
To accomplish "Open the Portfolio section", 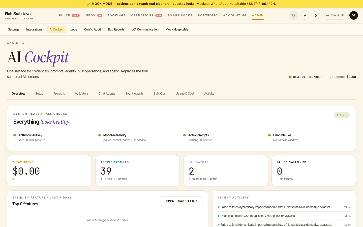I will pos(208,16).
